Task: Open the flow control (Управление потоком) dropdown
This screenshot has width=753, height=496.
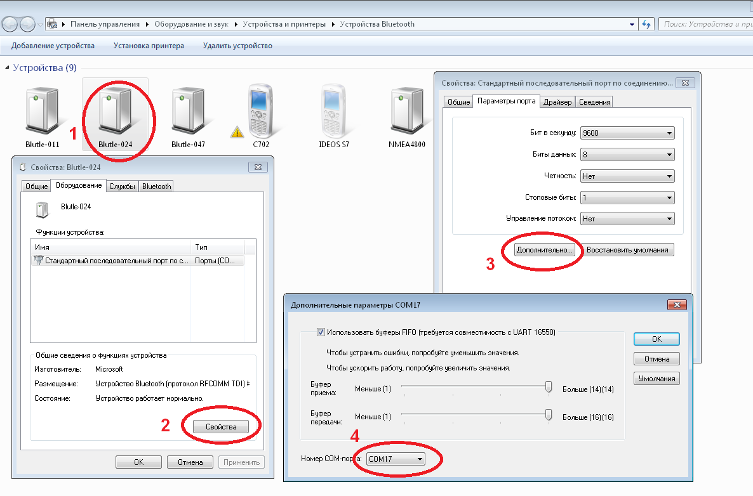Action: (x=627, y=219)
